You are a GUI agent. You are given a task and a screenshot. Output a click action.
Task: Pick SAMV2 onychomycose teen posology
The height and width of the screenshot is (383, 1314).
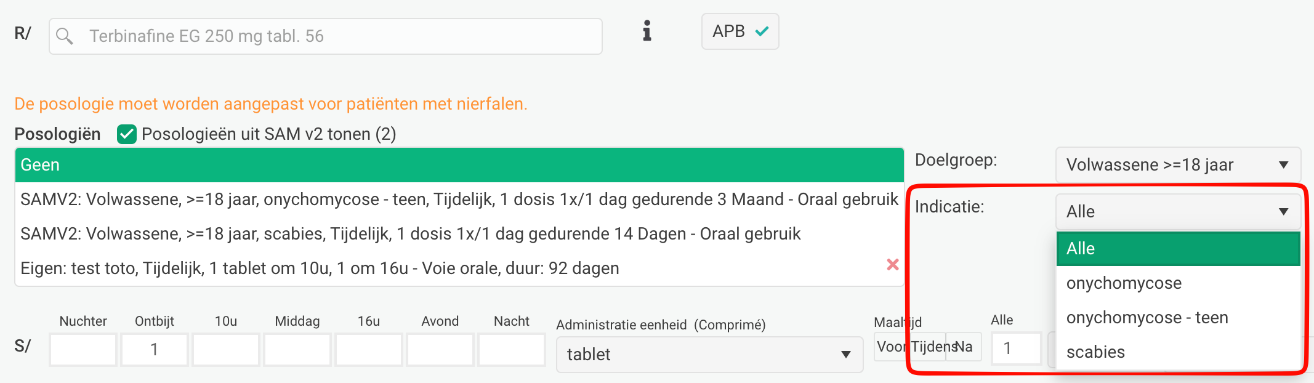[459, 200]
